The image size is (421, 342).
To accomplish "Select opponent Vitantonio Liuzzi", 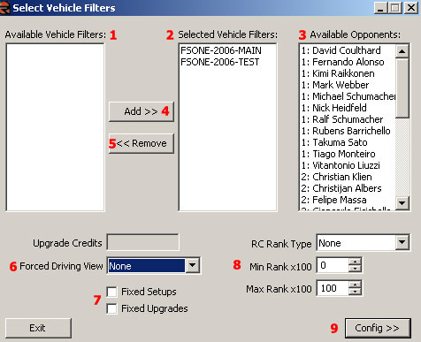I will [x=341, y=165].
